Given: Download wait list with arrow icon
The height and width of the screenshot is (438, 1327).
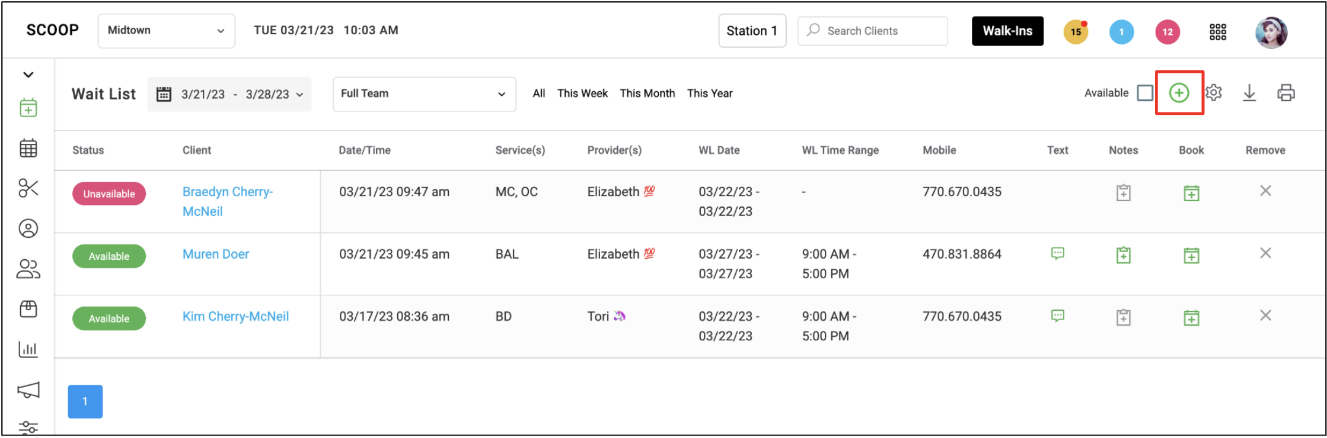Looking at the screenshot, I should (x=1249, y=93).
